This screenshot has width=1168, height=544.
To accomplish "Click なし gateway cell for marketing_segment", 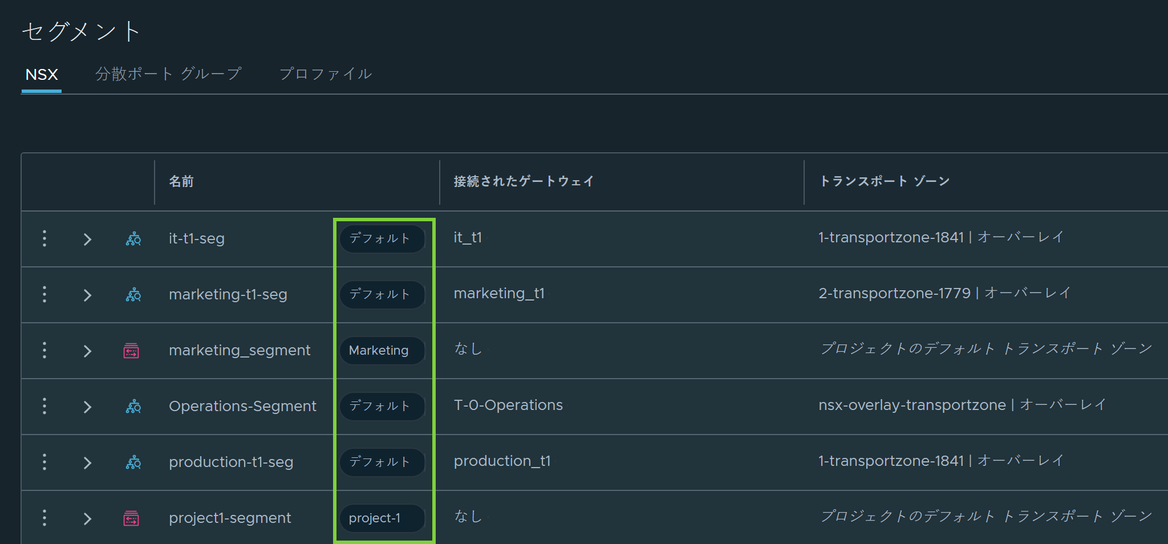I will 468,348.
